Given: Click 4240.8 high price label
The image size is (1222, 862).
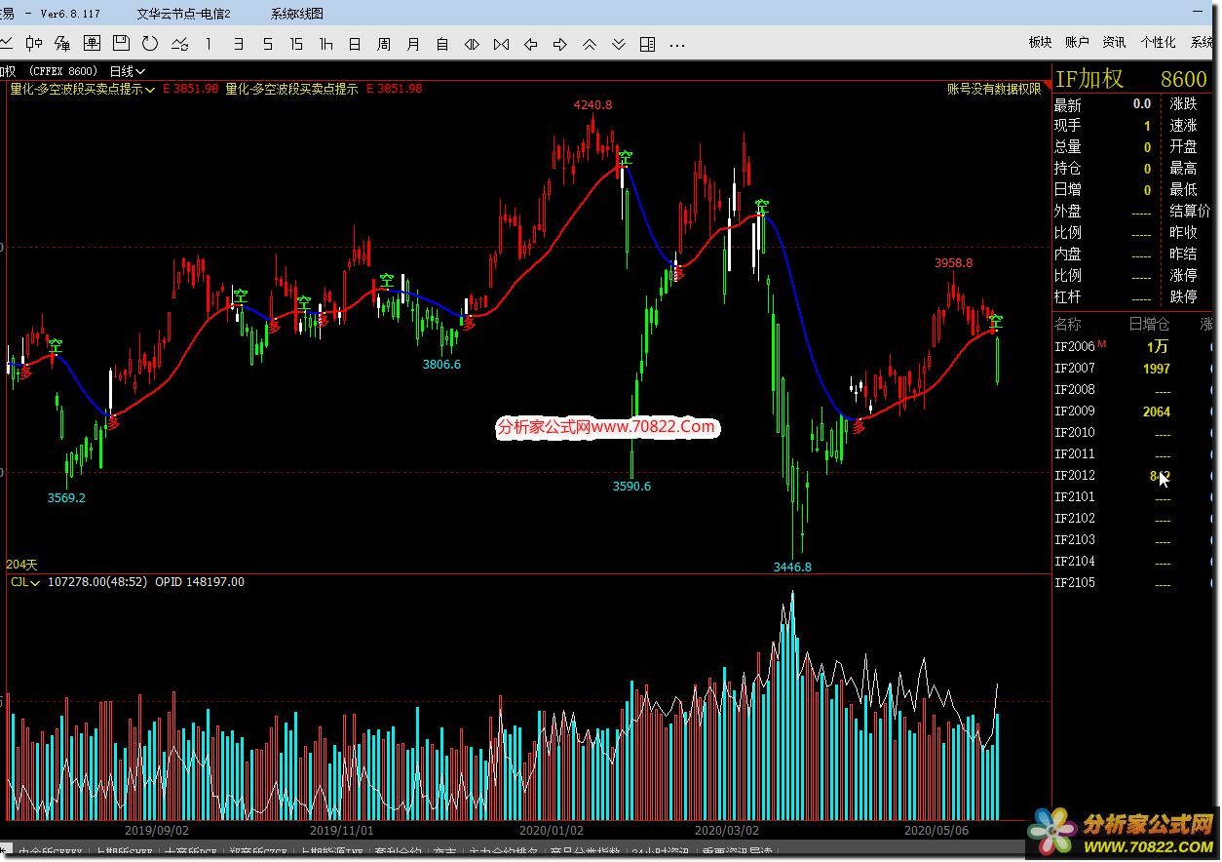Looking at the screenshot, I should click(592, 104).
